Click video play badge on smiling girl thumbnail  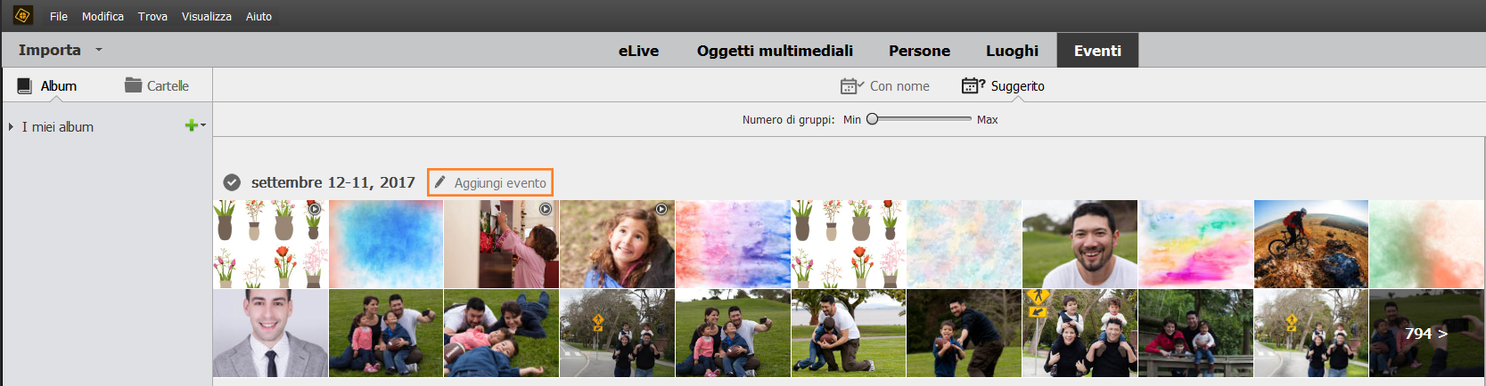tap(661, 209)
